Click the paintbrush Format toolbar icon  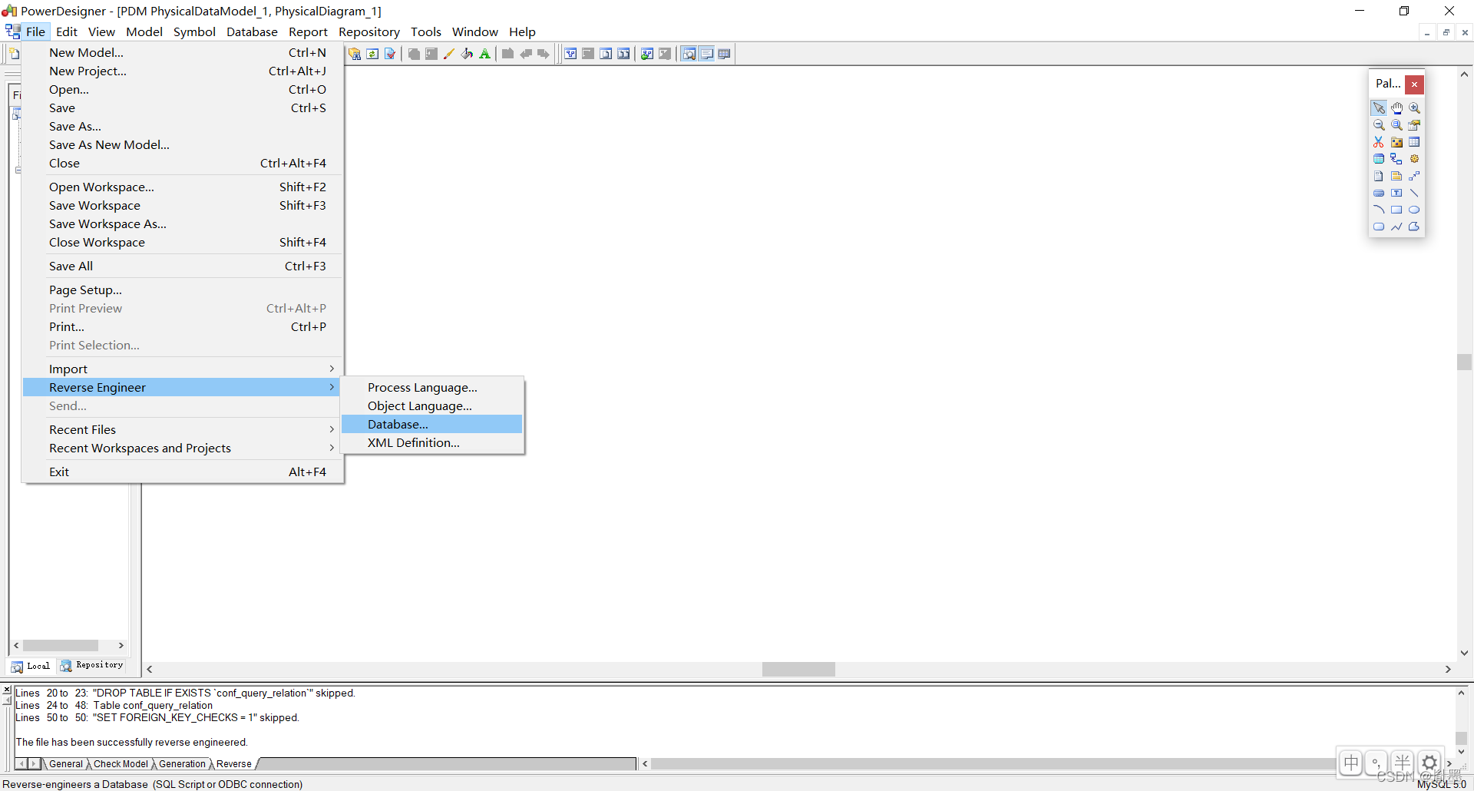point(449,54)
